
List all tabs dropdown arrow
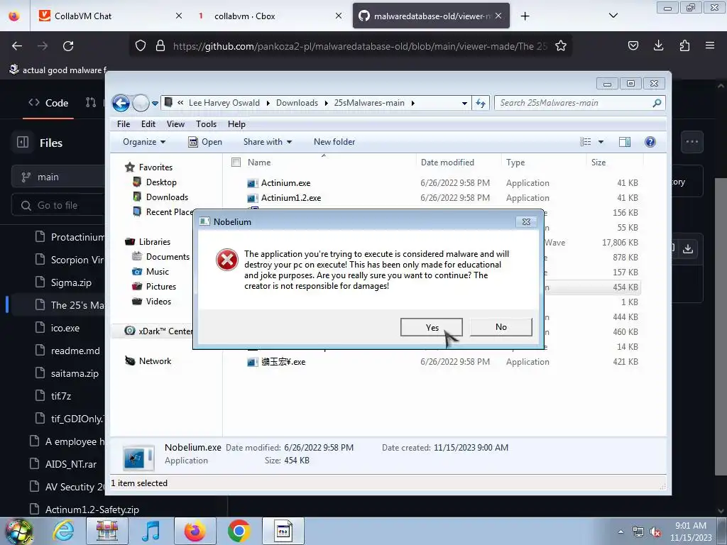tap(613, 16)
